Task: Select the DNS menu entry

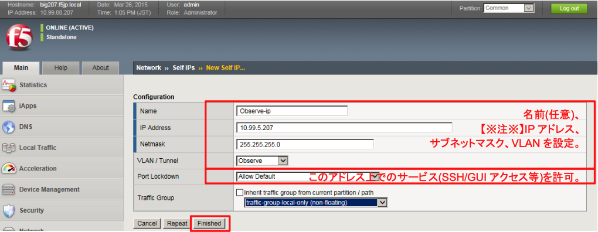Action: [62, 127]
